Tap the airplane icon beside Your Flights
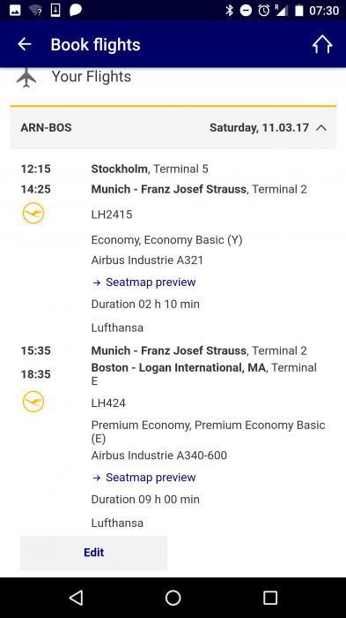The image size is (346, 618). [26, 78]
